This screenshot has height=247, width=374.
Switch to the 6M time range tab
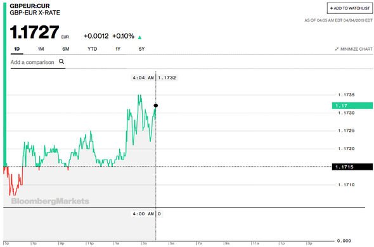(x=65, y=49)
